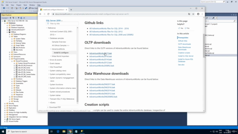238x134 pixels.
Task: Open the Window menu in SSMS
Action: pos(32,5)
